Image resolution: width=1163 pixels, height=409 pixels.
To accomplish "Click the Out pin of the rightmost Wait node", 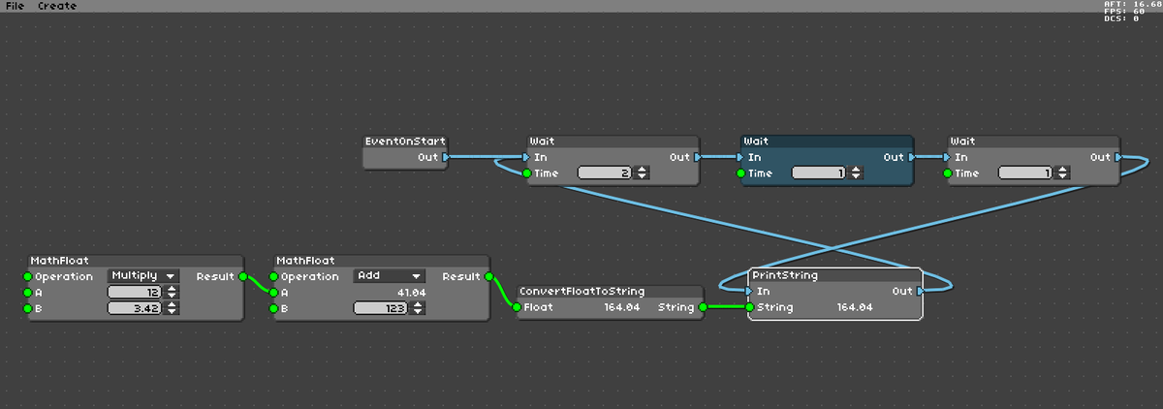I will [x=1117, y=157].
